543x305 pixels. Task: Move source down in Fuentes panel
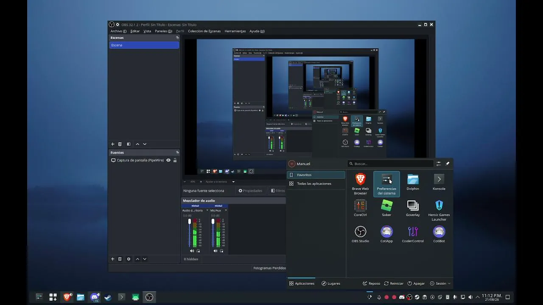point(145,259)
